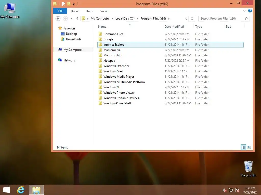Click the search magnifier icon
261x195 pixels.
(246, 19)
